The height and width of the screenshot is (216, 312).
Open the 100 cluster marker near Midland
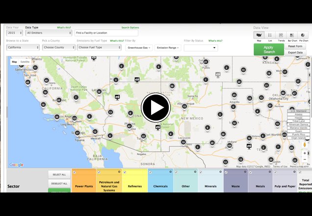(x=230, y=145)
